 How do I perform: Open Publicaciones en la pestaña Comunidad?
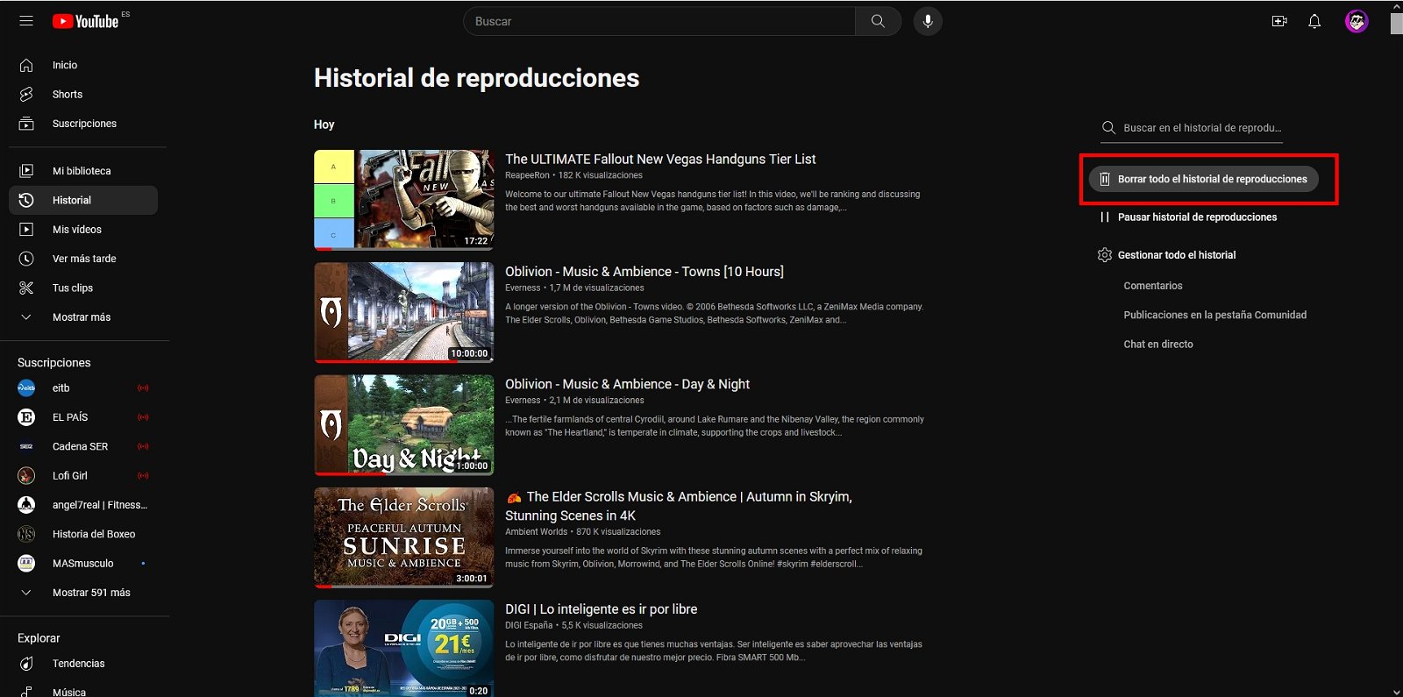(1215, 315)
